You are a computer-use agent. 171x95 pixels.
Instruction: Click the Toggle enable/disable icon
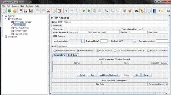(77, 11)
